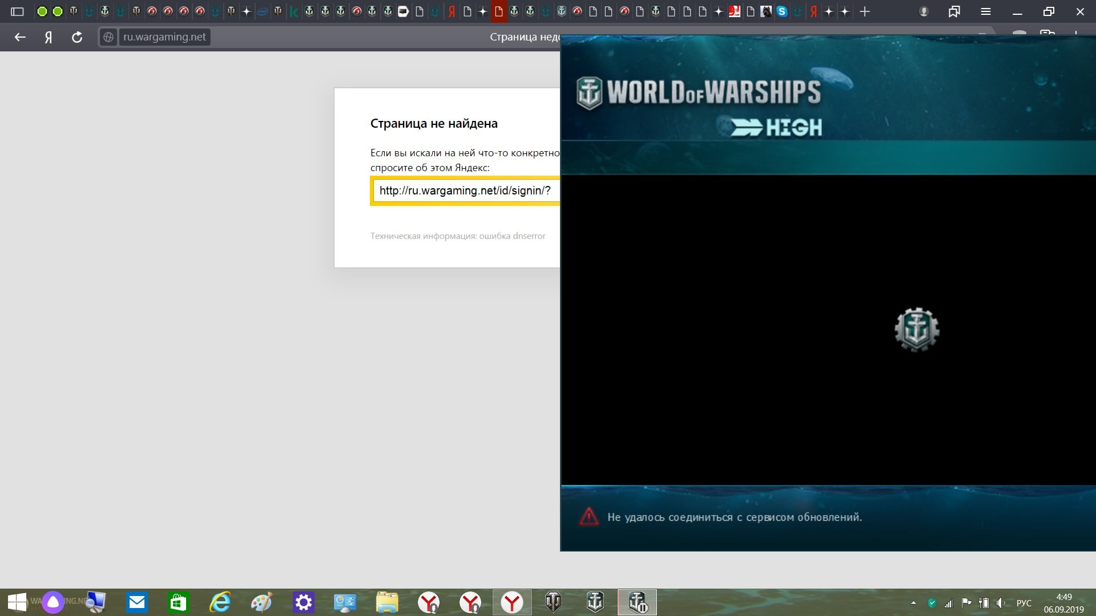Select the 'Страница не найдена' heading

click(434, 123)
